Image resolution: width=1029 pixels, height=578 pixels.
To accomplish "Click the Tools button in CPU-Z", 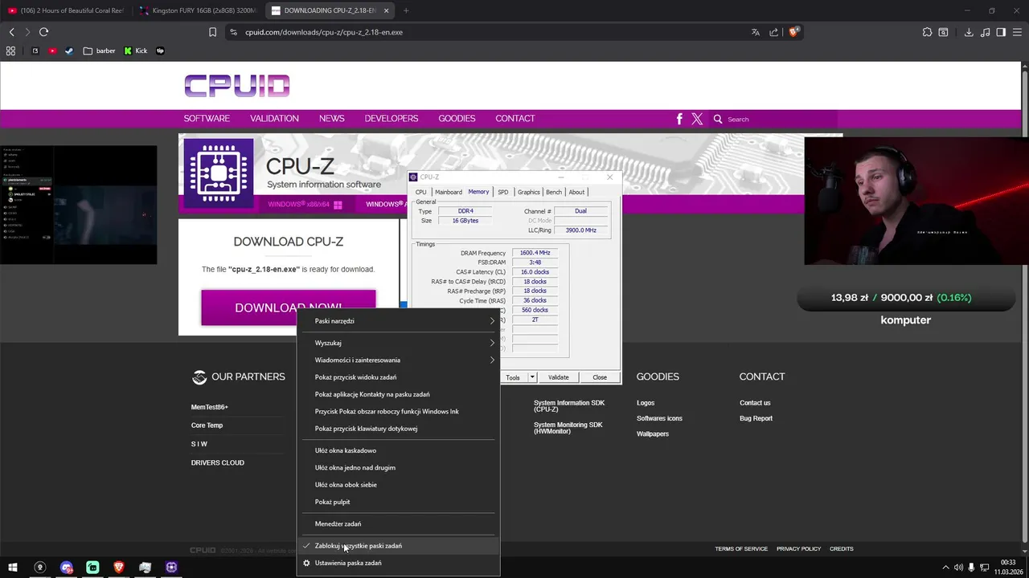I will pos(513,377).
